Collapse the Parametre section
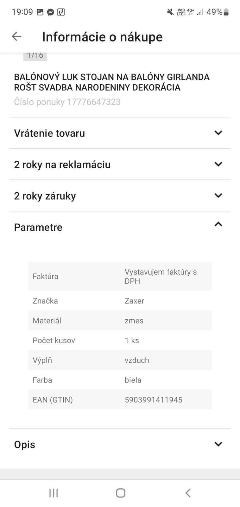This screenshot has height=507, width=240. [218, 225]
